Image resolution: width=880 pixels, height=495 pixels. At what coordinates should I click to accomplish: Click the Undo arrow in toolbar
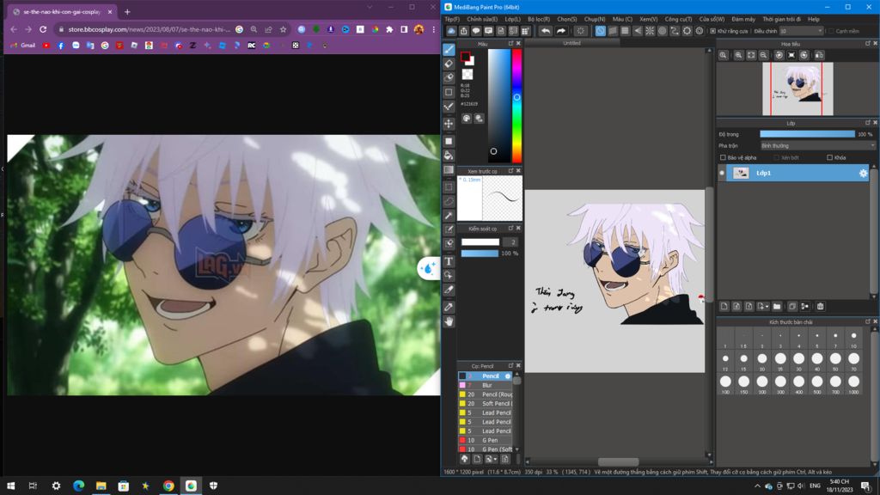click(546, 31)
